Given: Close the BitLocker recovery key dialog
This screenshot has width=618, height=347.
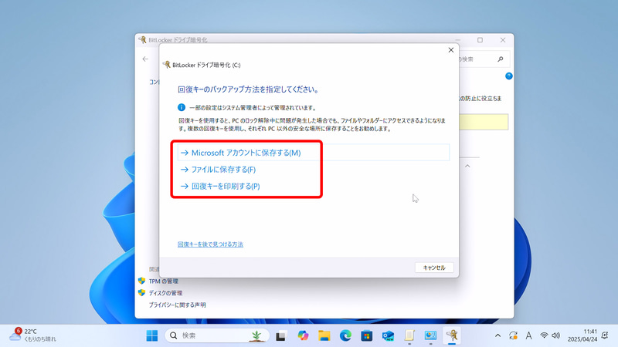Looking at the screenshot, I should tap(451, 50).
